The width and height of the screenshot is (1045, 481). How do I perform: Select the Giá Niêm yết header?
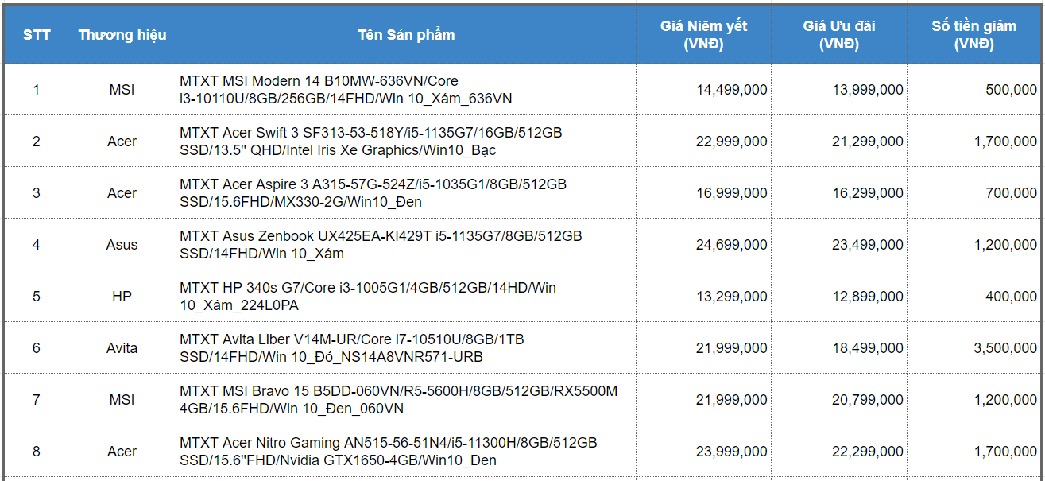coord(703,35)
